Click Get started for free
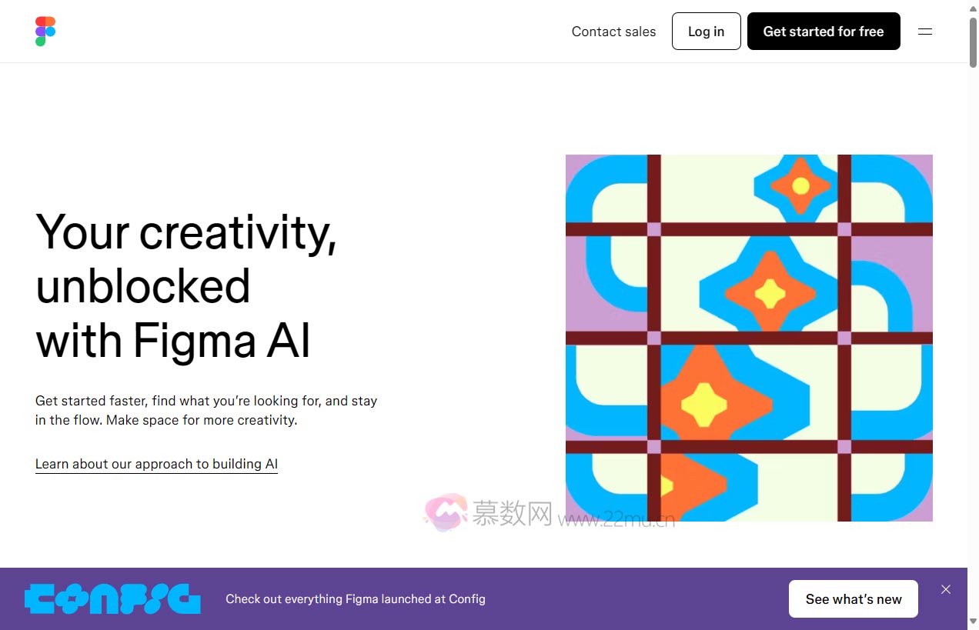Viewport: 979px width, 630px height. coord(823,32)
